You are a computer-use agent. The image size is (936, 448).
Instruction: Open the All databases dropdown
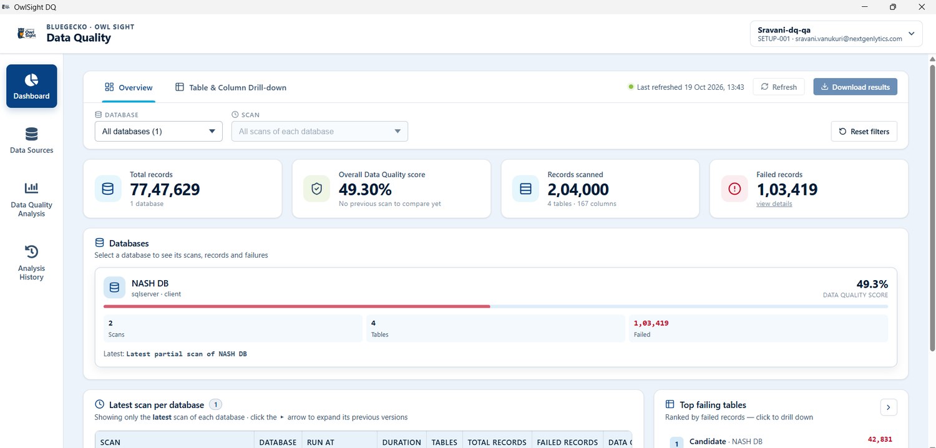coord(158,132)
